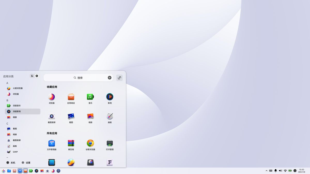The image size is (310, 174).
Task: Open 设置 settings from launcher footer
Action: pos(26,163)
